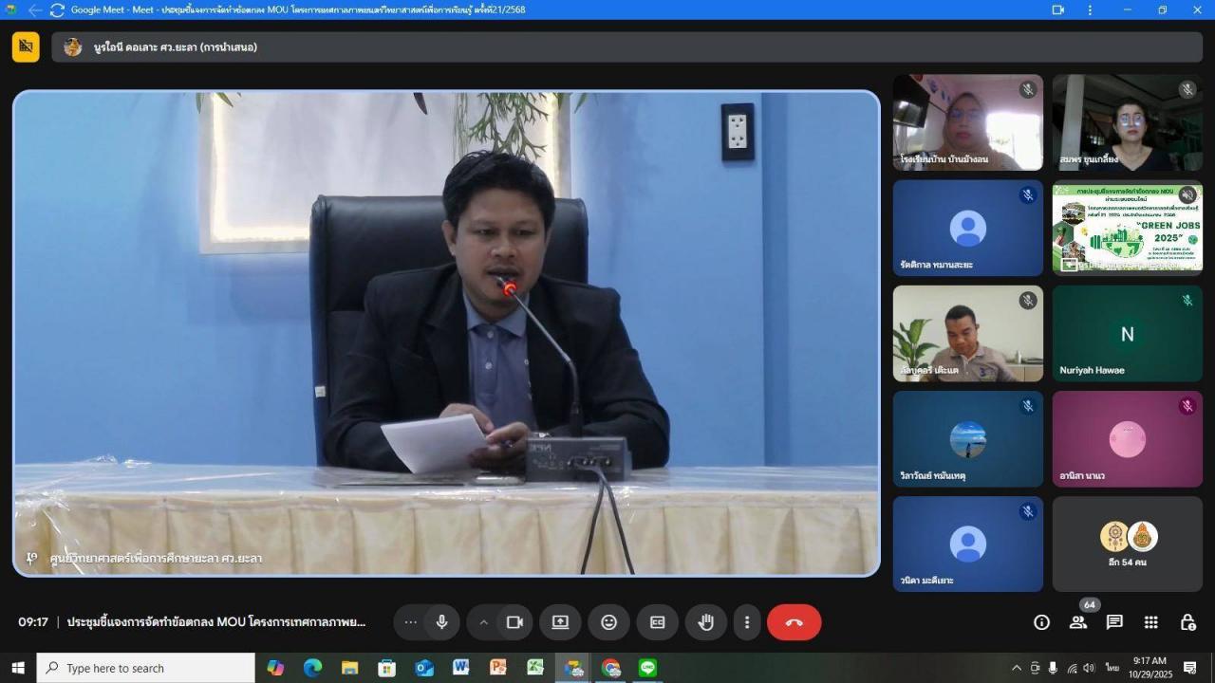Toggle the camera in the call controls
Screen dimensions: 1215x683
[514, 622]
